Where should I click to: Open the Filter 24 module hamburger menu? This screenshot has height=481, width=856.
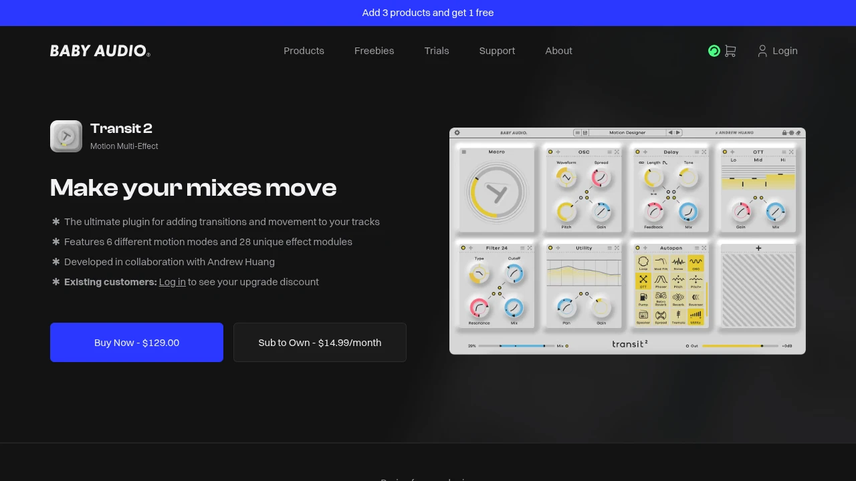[522, 248]
